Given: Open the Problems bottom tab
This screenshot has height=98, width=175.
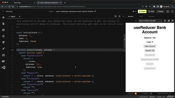Looking at the screenshot, I should (145, 93).
